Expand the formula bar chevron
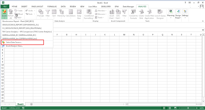 point(203,30)
